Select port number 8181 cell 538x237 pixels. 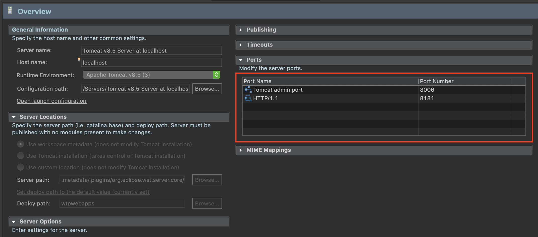465,98
